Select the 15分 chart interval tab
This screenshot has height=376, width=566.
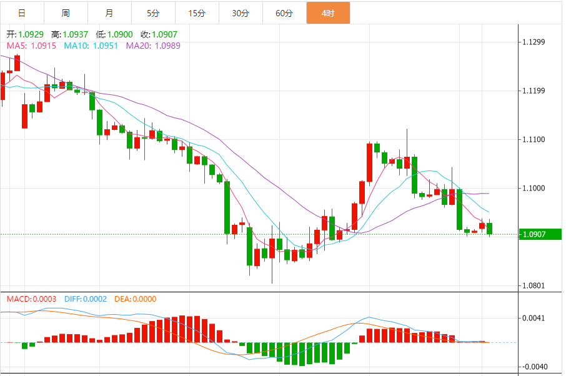197,13
